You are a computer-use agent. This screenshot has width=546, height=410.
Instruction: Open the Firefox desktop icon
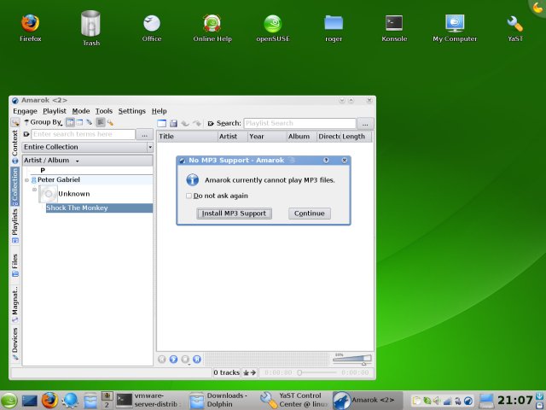31,28
